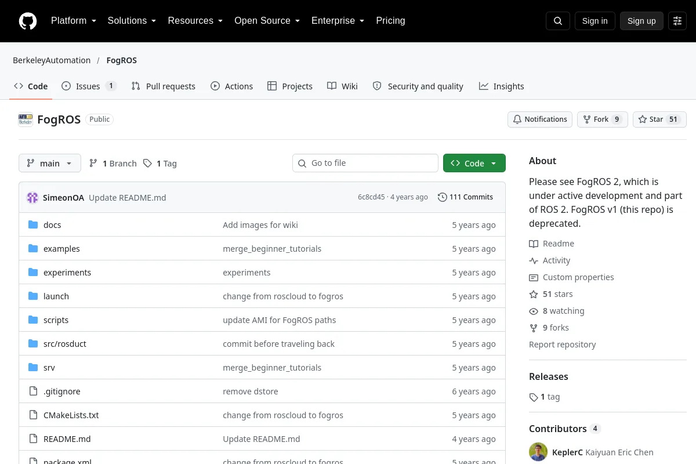The width and height of the screenshot is (696, 464).
Task: Expand the Enterprise menu
Action: point(338,21)
